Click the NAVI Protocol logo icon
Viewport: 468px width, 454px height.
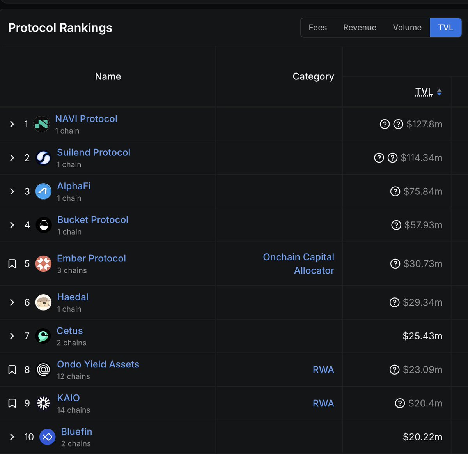(41, 124)
